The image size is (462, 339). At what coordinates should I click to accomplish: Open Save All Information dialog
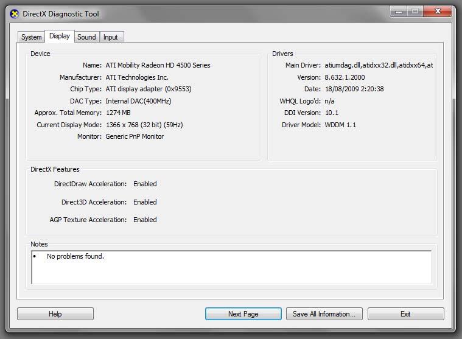pos(324,314)
